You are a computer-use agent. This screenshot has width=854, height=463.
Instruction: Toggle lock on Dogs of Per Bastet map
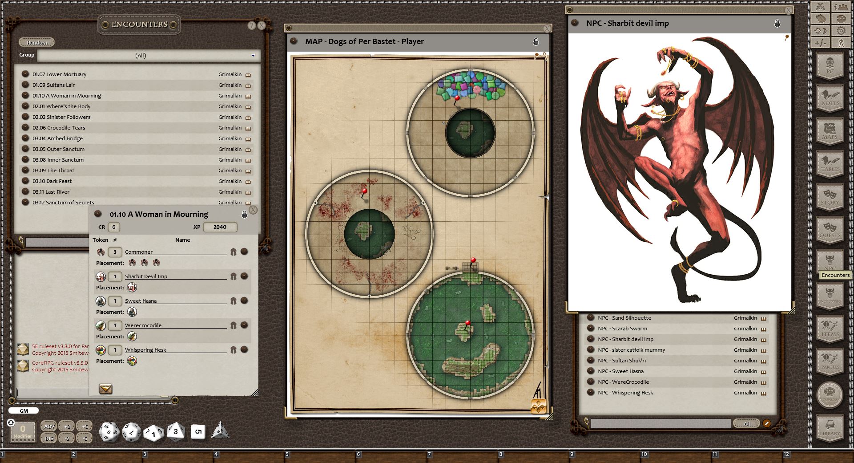[x=536, y=42]
